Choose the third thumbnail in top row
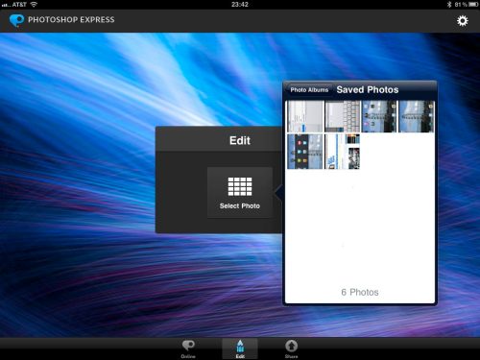 (379, 116)
